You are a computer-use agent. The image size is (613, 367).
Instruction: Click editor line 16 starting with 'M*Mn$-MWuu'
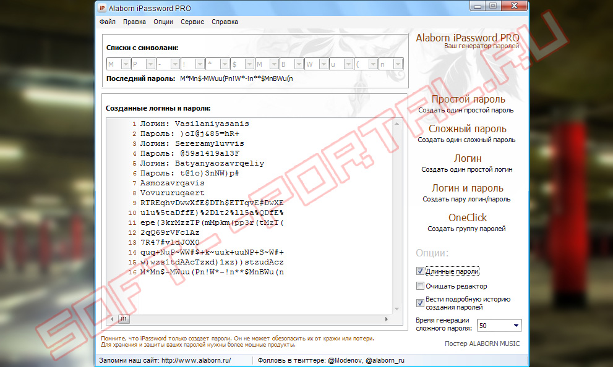pos(212,272)
